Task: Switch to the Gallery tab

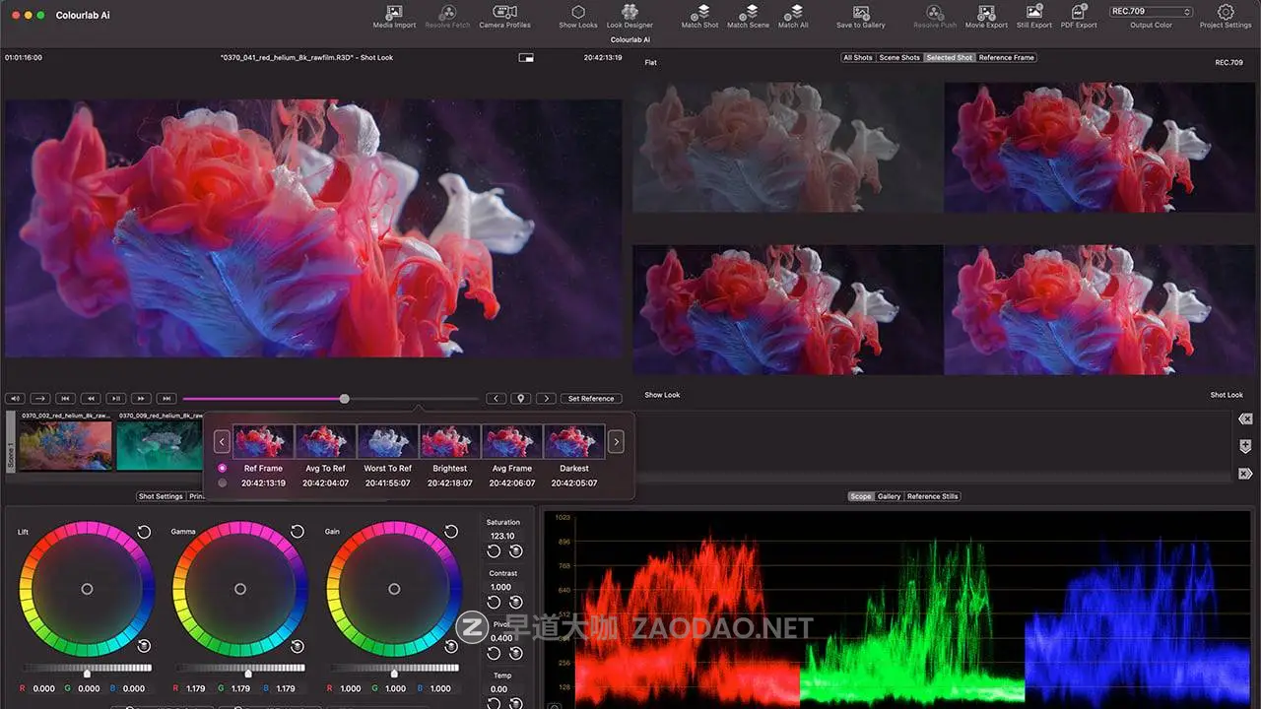Action: click(x=889, y=497)
